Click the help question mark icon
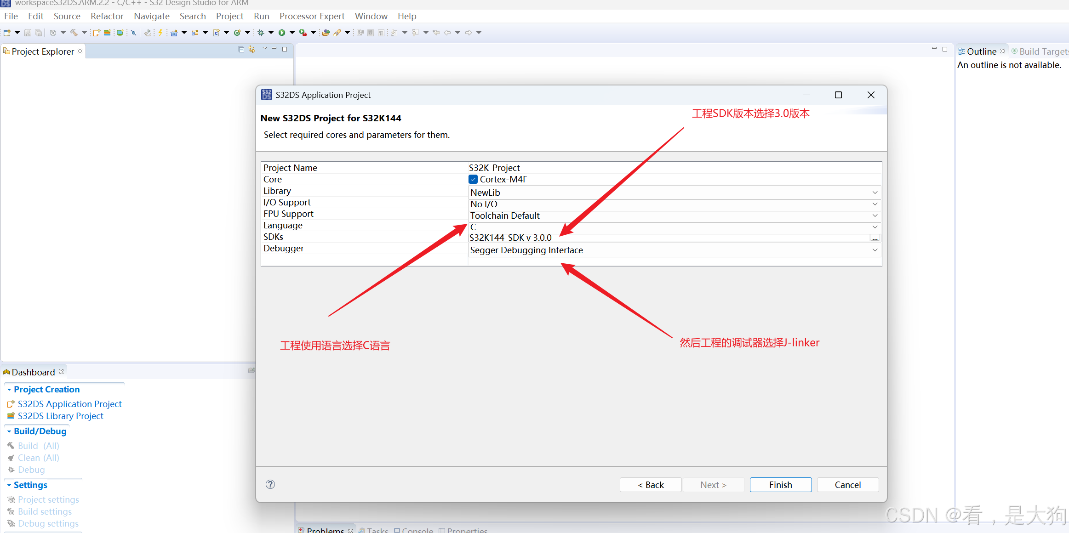Screen dimensions: 1069x533 (x=270, y=484)
